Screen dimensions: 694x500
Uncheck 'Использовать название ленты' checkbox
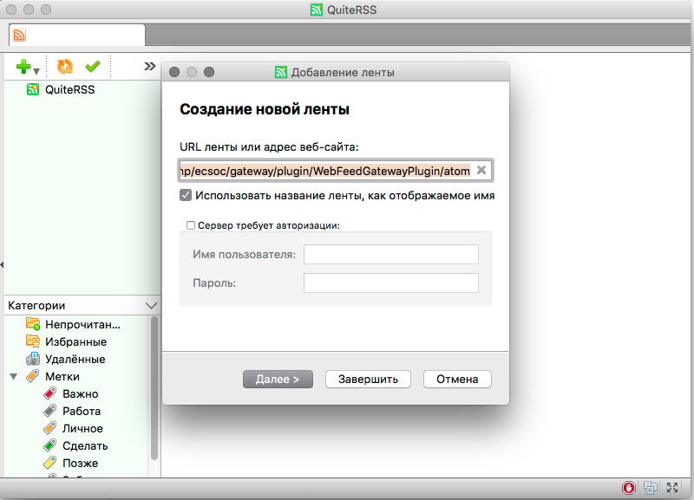point(186,195)
